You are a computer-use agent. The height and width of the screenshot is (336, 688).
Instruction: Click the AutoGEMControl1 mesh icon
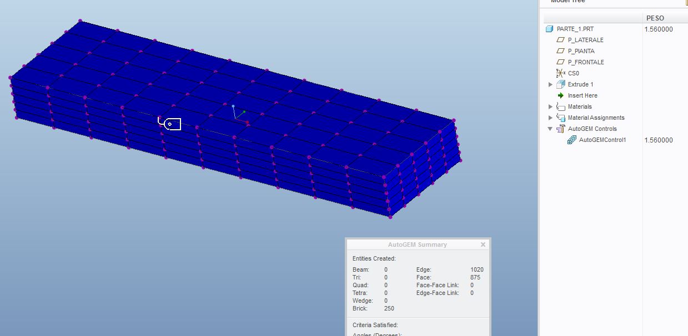(x=571, y=140)
